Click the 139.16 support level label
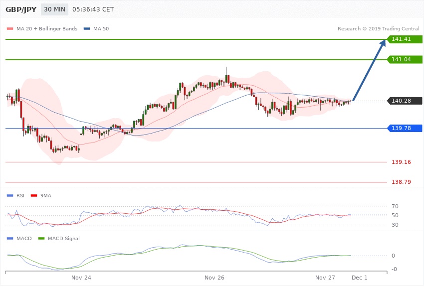424x287 pixels. pyautogui.click(x=401, y=162)
